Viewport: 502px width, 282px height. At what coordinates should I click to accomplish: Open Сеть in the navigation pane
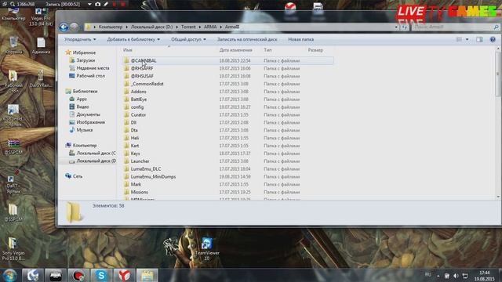pos(78,176)
